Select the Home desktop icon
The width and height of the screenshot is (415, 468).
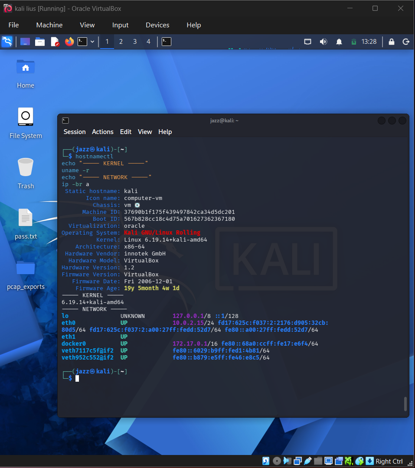click(x=25, y=74)
